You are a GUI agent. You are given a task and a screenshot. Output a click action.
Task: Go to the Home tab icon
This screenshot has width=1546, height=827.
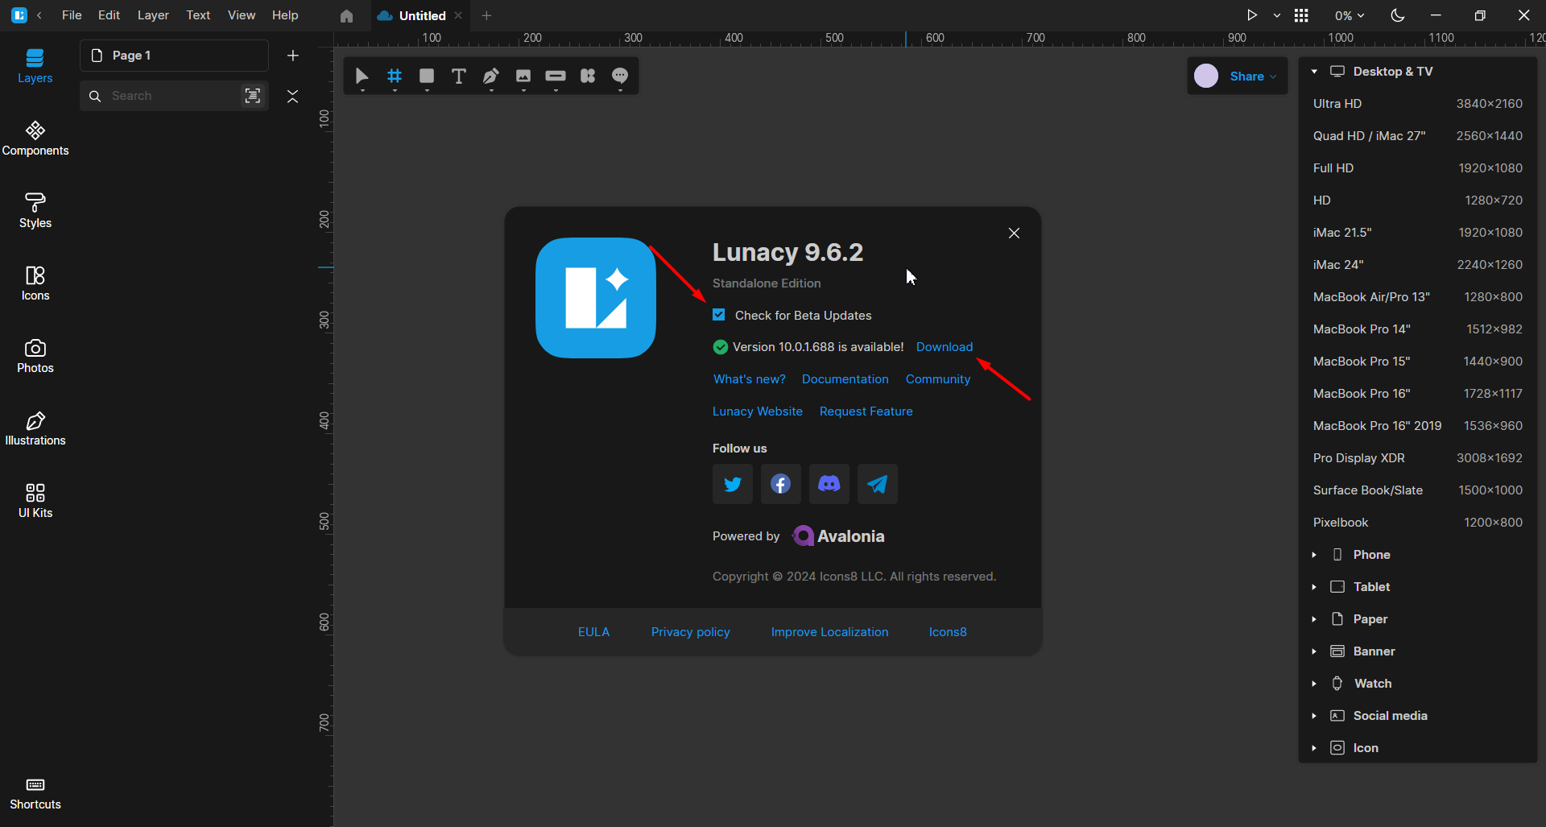(346, 15)
